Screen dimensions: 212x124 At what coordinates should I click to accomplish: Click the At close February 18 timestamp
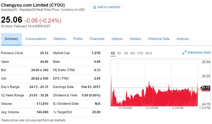(26, 26)
